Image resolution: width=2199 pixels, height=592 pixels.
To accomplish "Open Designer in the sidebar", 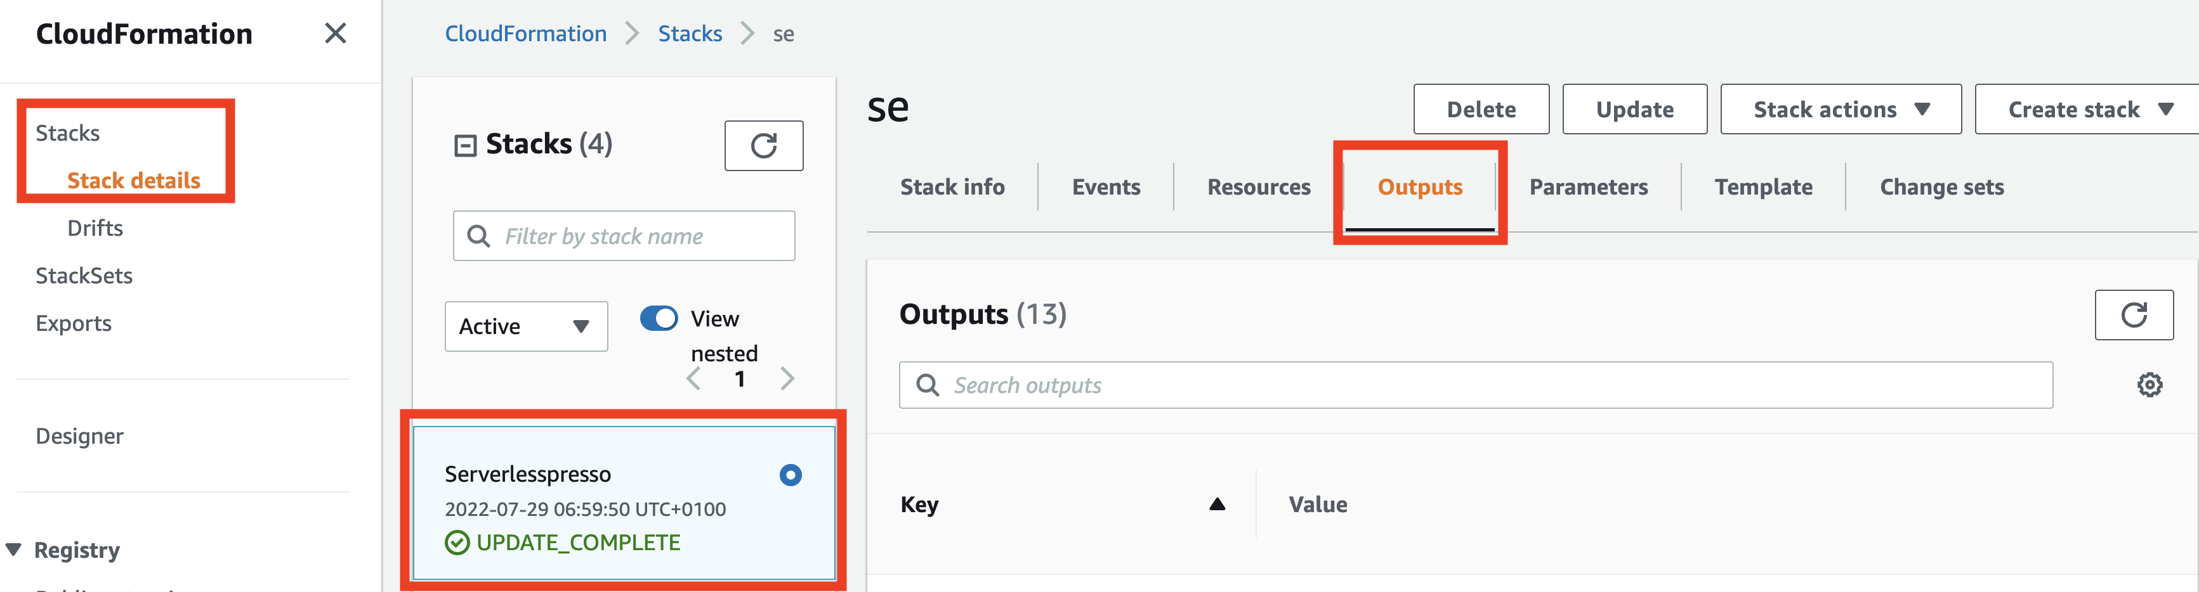I will pos(79,436).
